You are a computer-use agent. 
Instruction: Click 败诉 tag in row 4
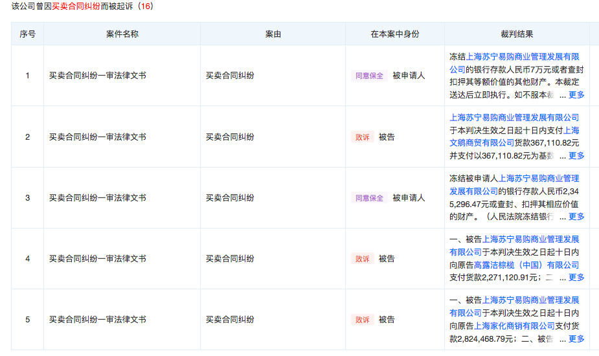click(x=363, y=259)
